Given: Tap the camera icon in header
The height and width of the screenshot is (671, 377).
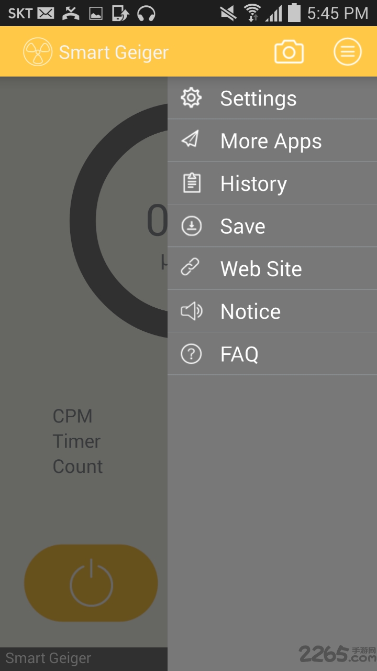Looking at the screenshot, I should [289, 52].
